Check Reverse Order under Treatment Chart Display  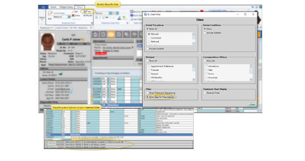point(205,92)
